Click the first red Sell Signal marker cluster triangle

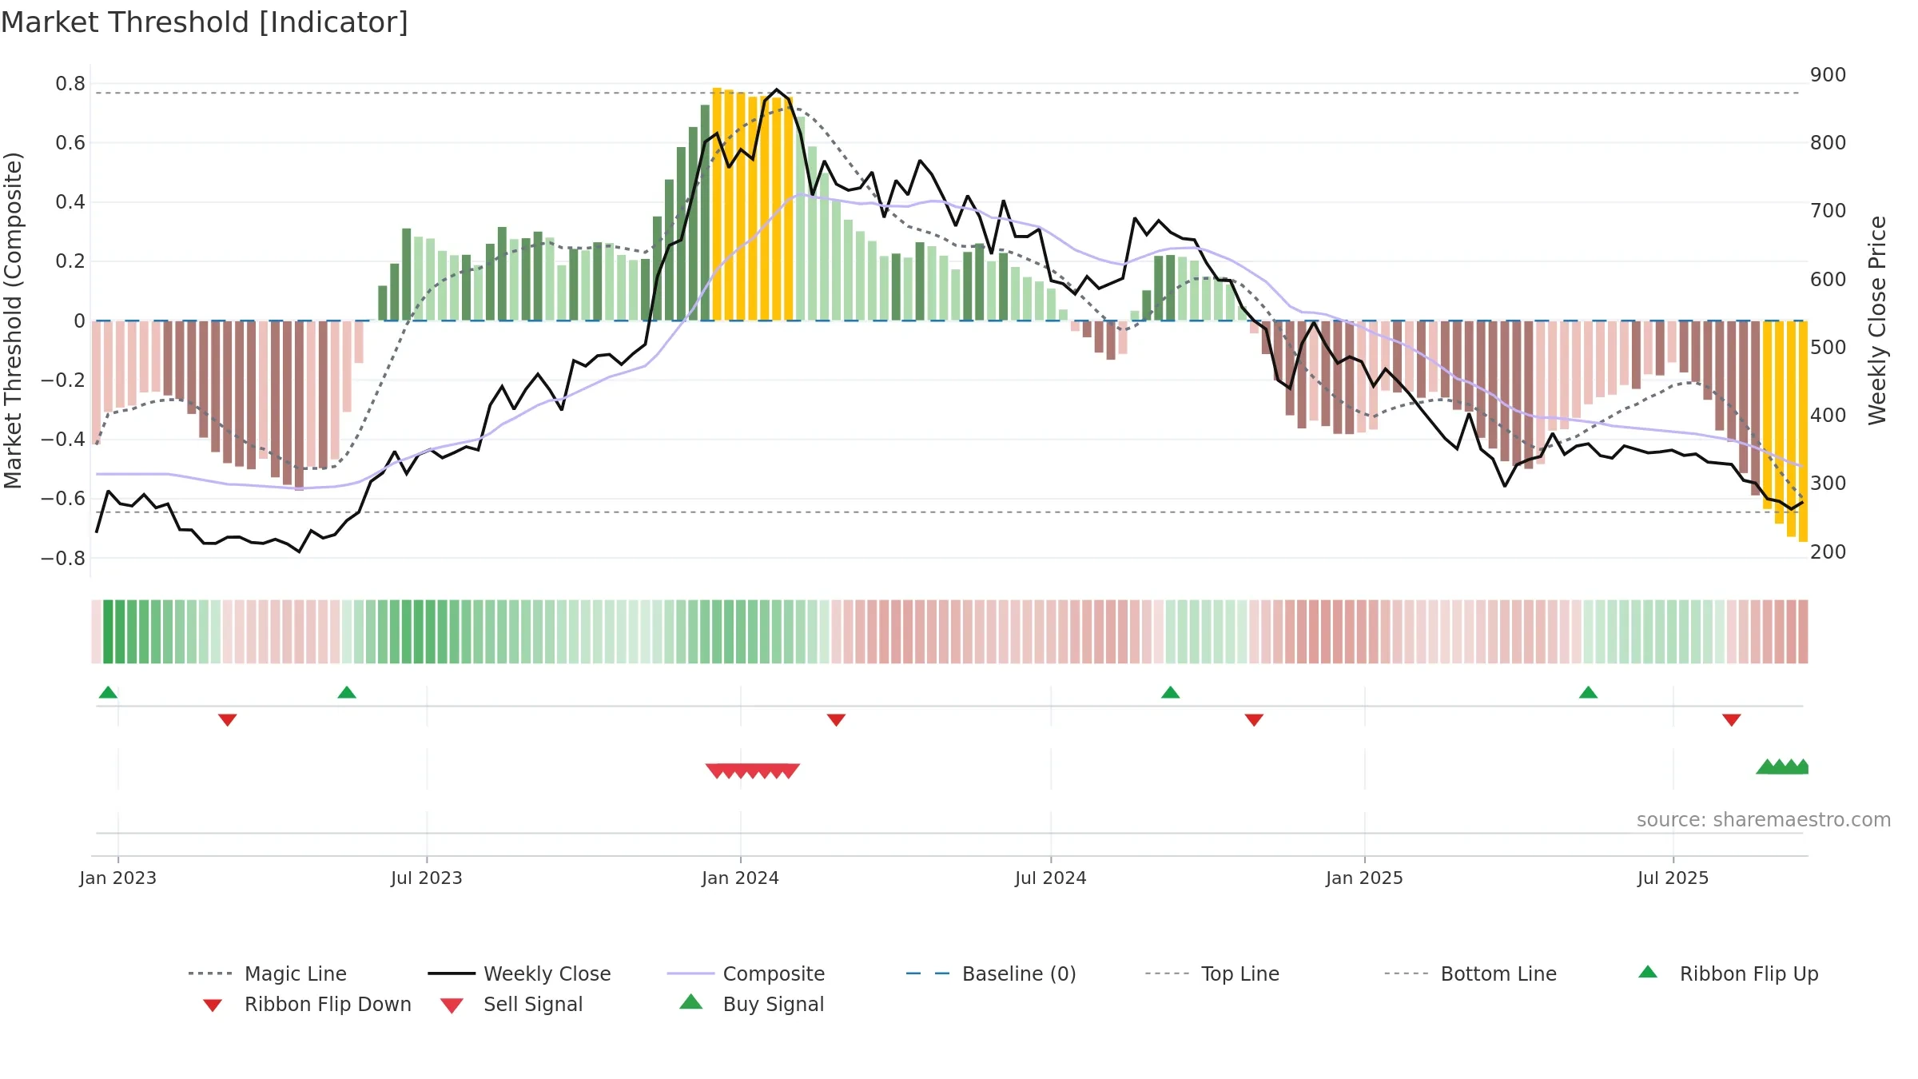pos(717,771)
